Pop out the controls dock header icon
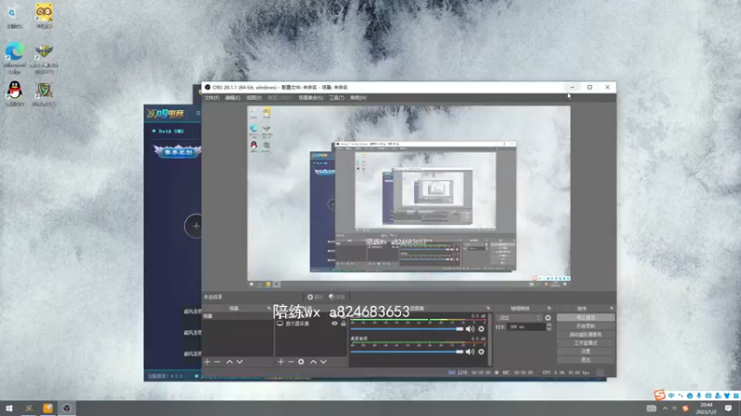This screenshot has height=416, width=741. click(x=611, y=308)
